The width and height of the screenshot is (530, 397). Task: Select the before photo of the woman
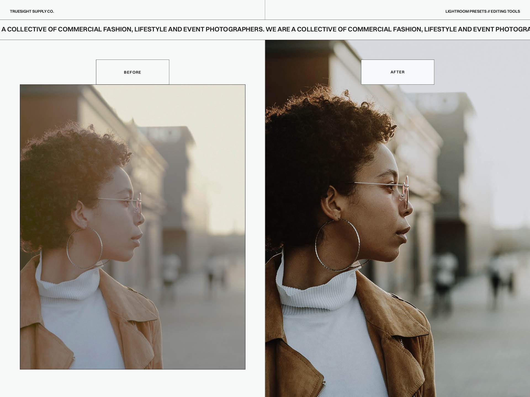[132, 227]
